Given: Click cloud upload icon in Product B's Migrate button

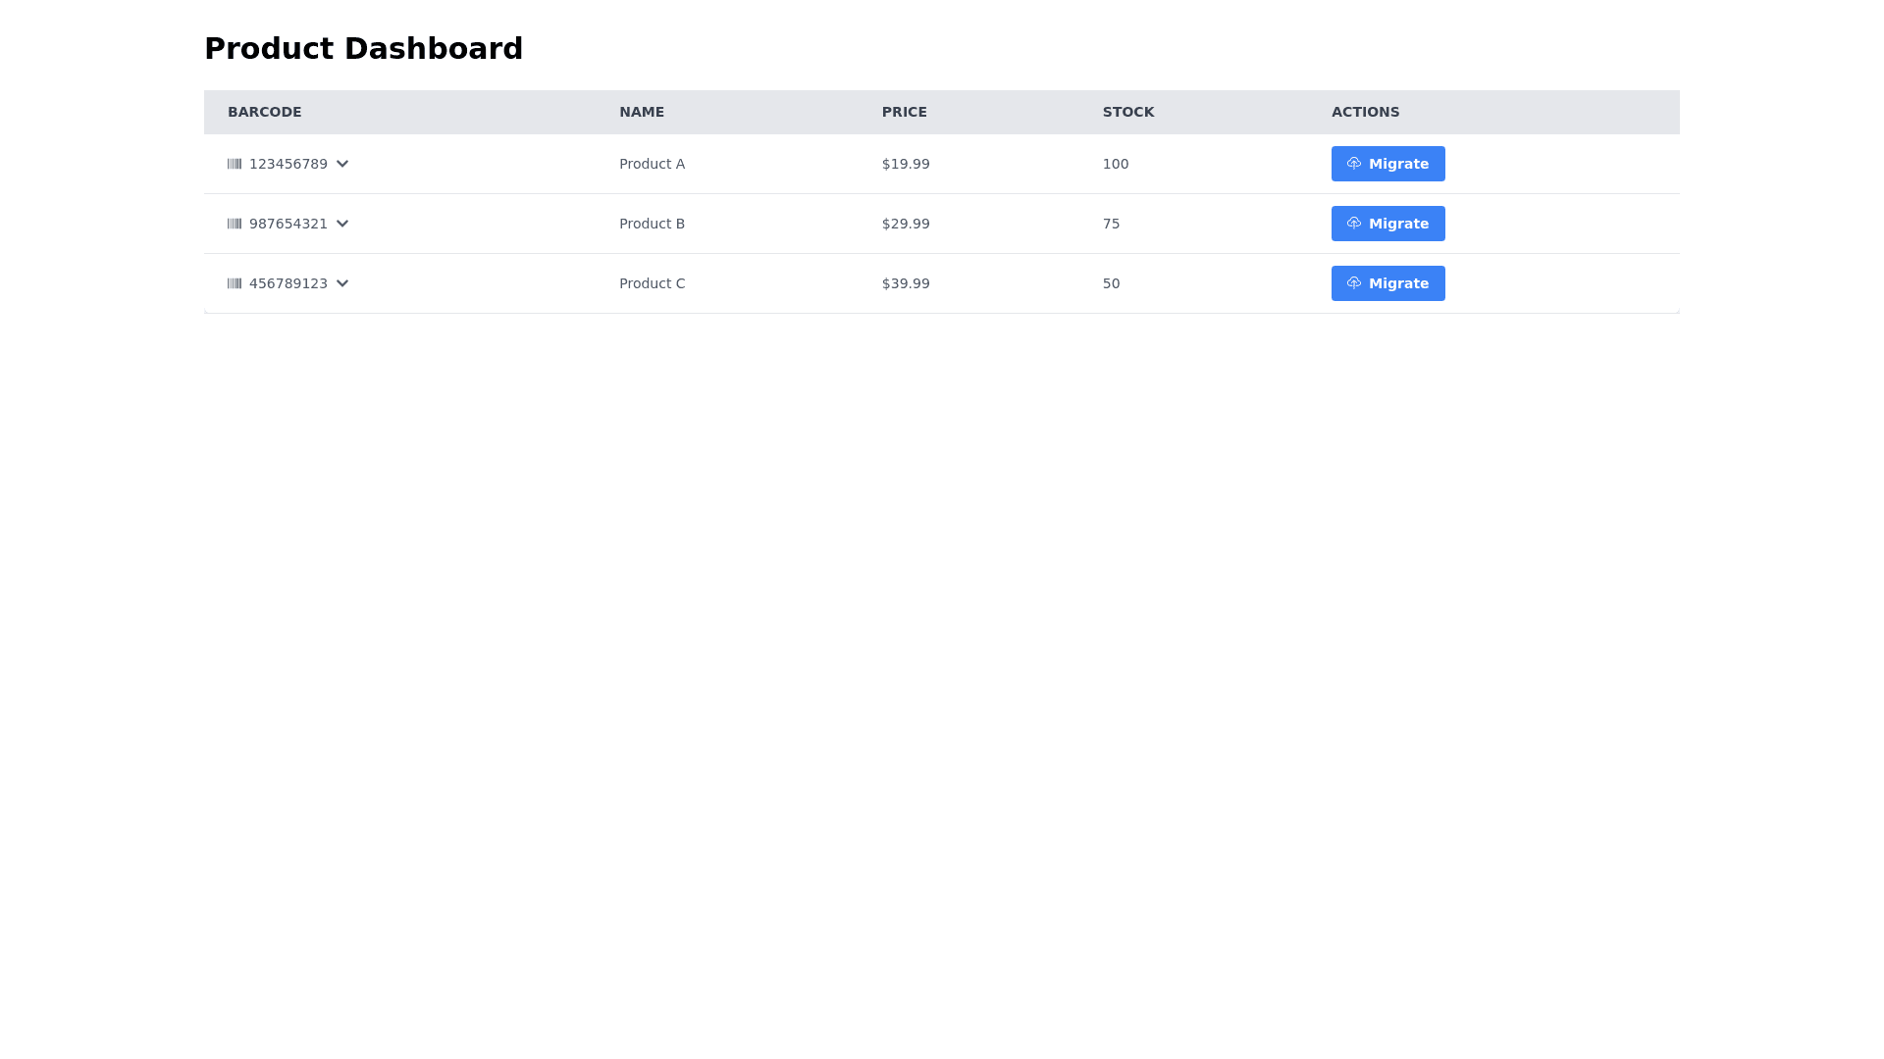Looking at the screenshot, I should coord(1354,224).
